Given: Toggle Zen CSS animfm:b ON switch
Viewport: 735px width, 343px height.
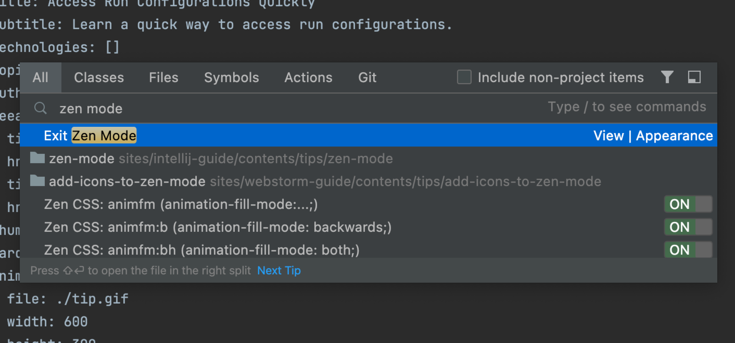Looking at the screenshot, I should [x=688, y=227].
